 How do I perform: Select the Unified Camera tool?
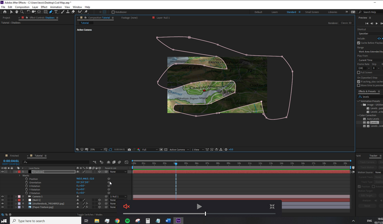click(34, 12)
